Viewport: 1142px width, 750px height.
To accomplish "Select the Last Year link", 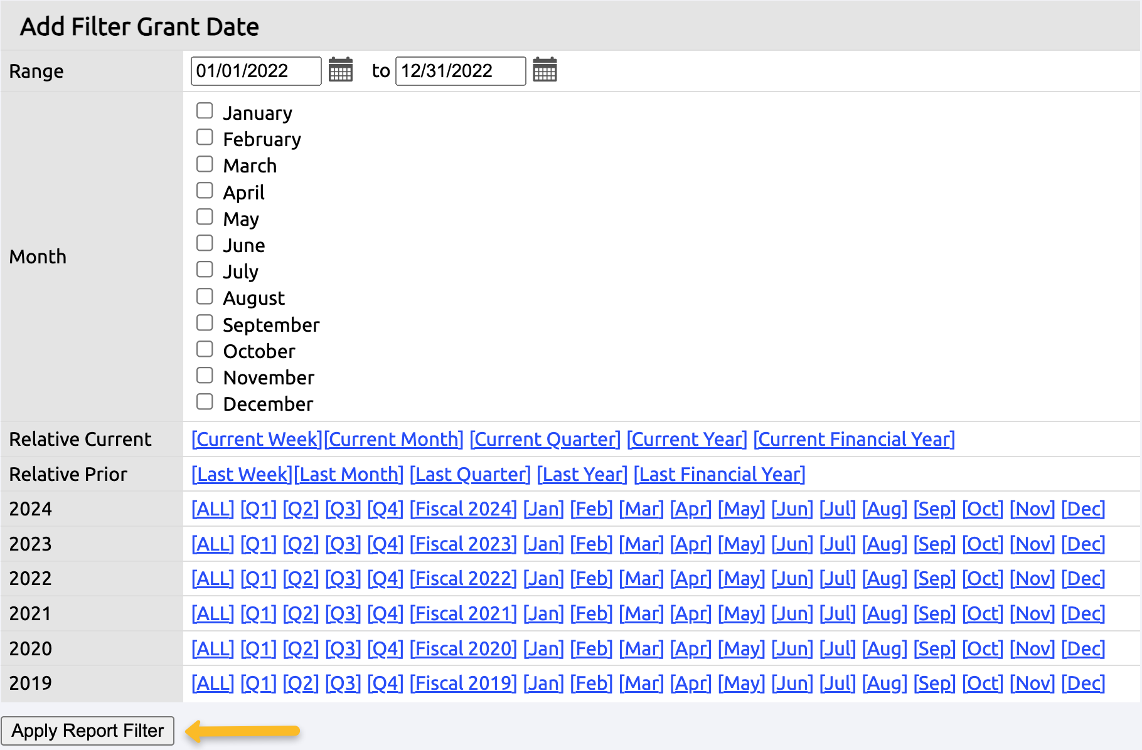I will click(x=582, y=474).
